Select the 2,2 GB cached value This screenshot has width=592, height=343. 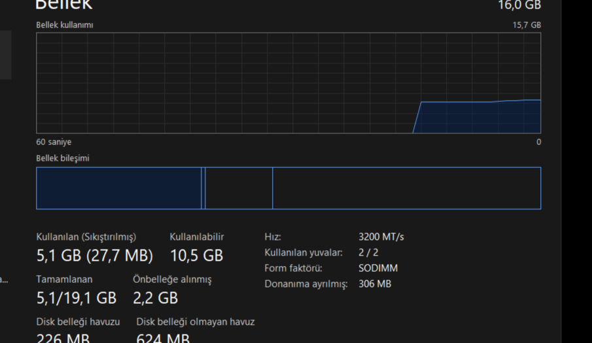coord(155,298)
